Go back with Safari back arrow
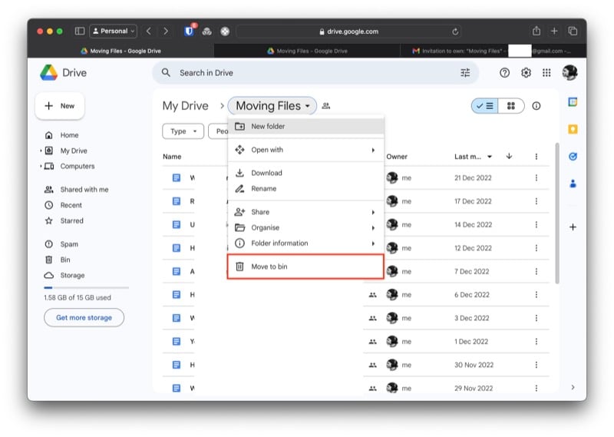Image resolution: width=614 pixels, height=437 pixels. (148, 31)
